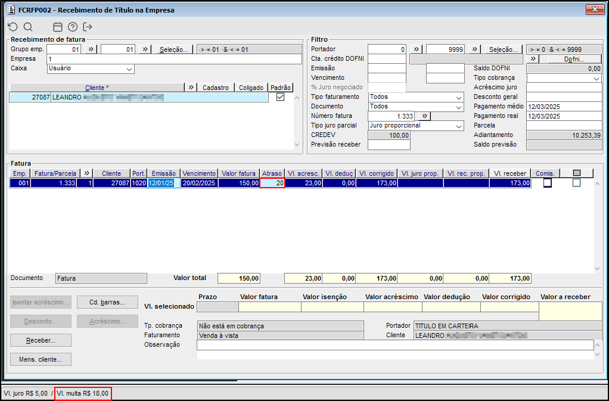Click the refresh/undo toolbar icon
This screenshot has height=401, width=609.
(x=13, y=27)
